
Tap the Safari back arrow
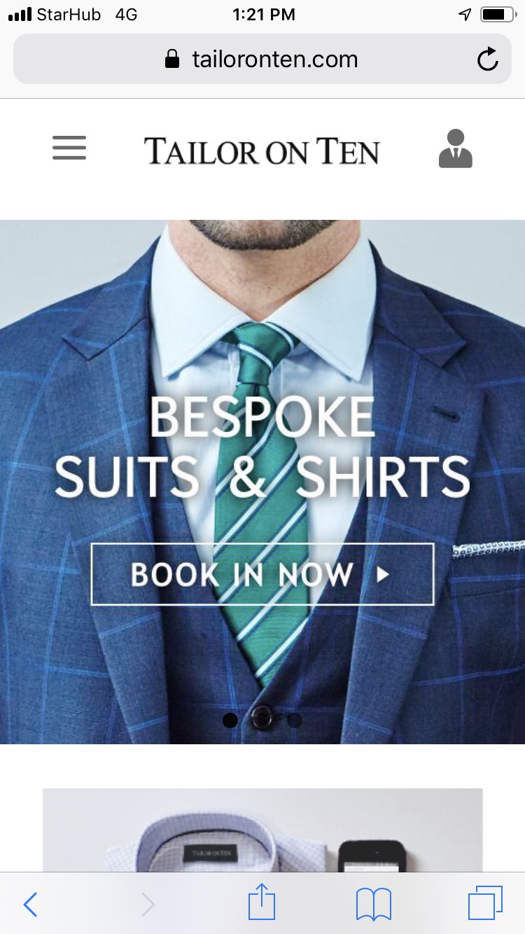(x=30, y=905)
